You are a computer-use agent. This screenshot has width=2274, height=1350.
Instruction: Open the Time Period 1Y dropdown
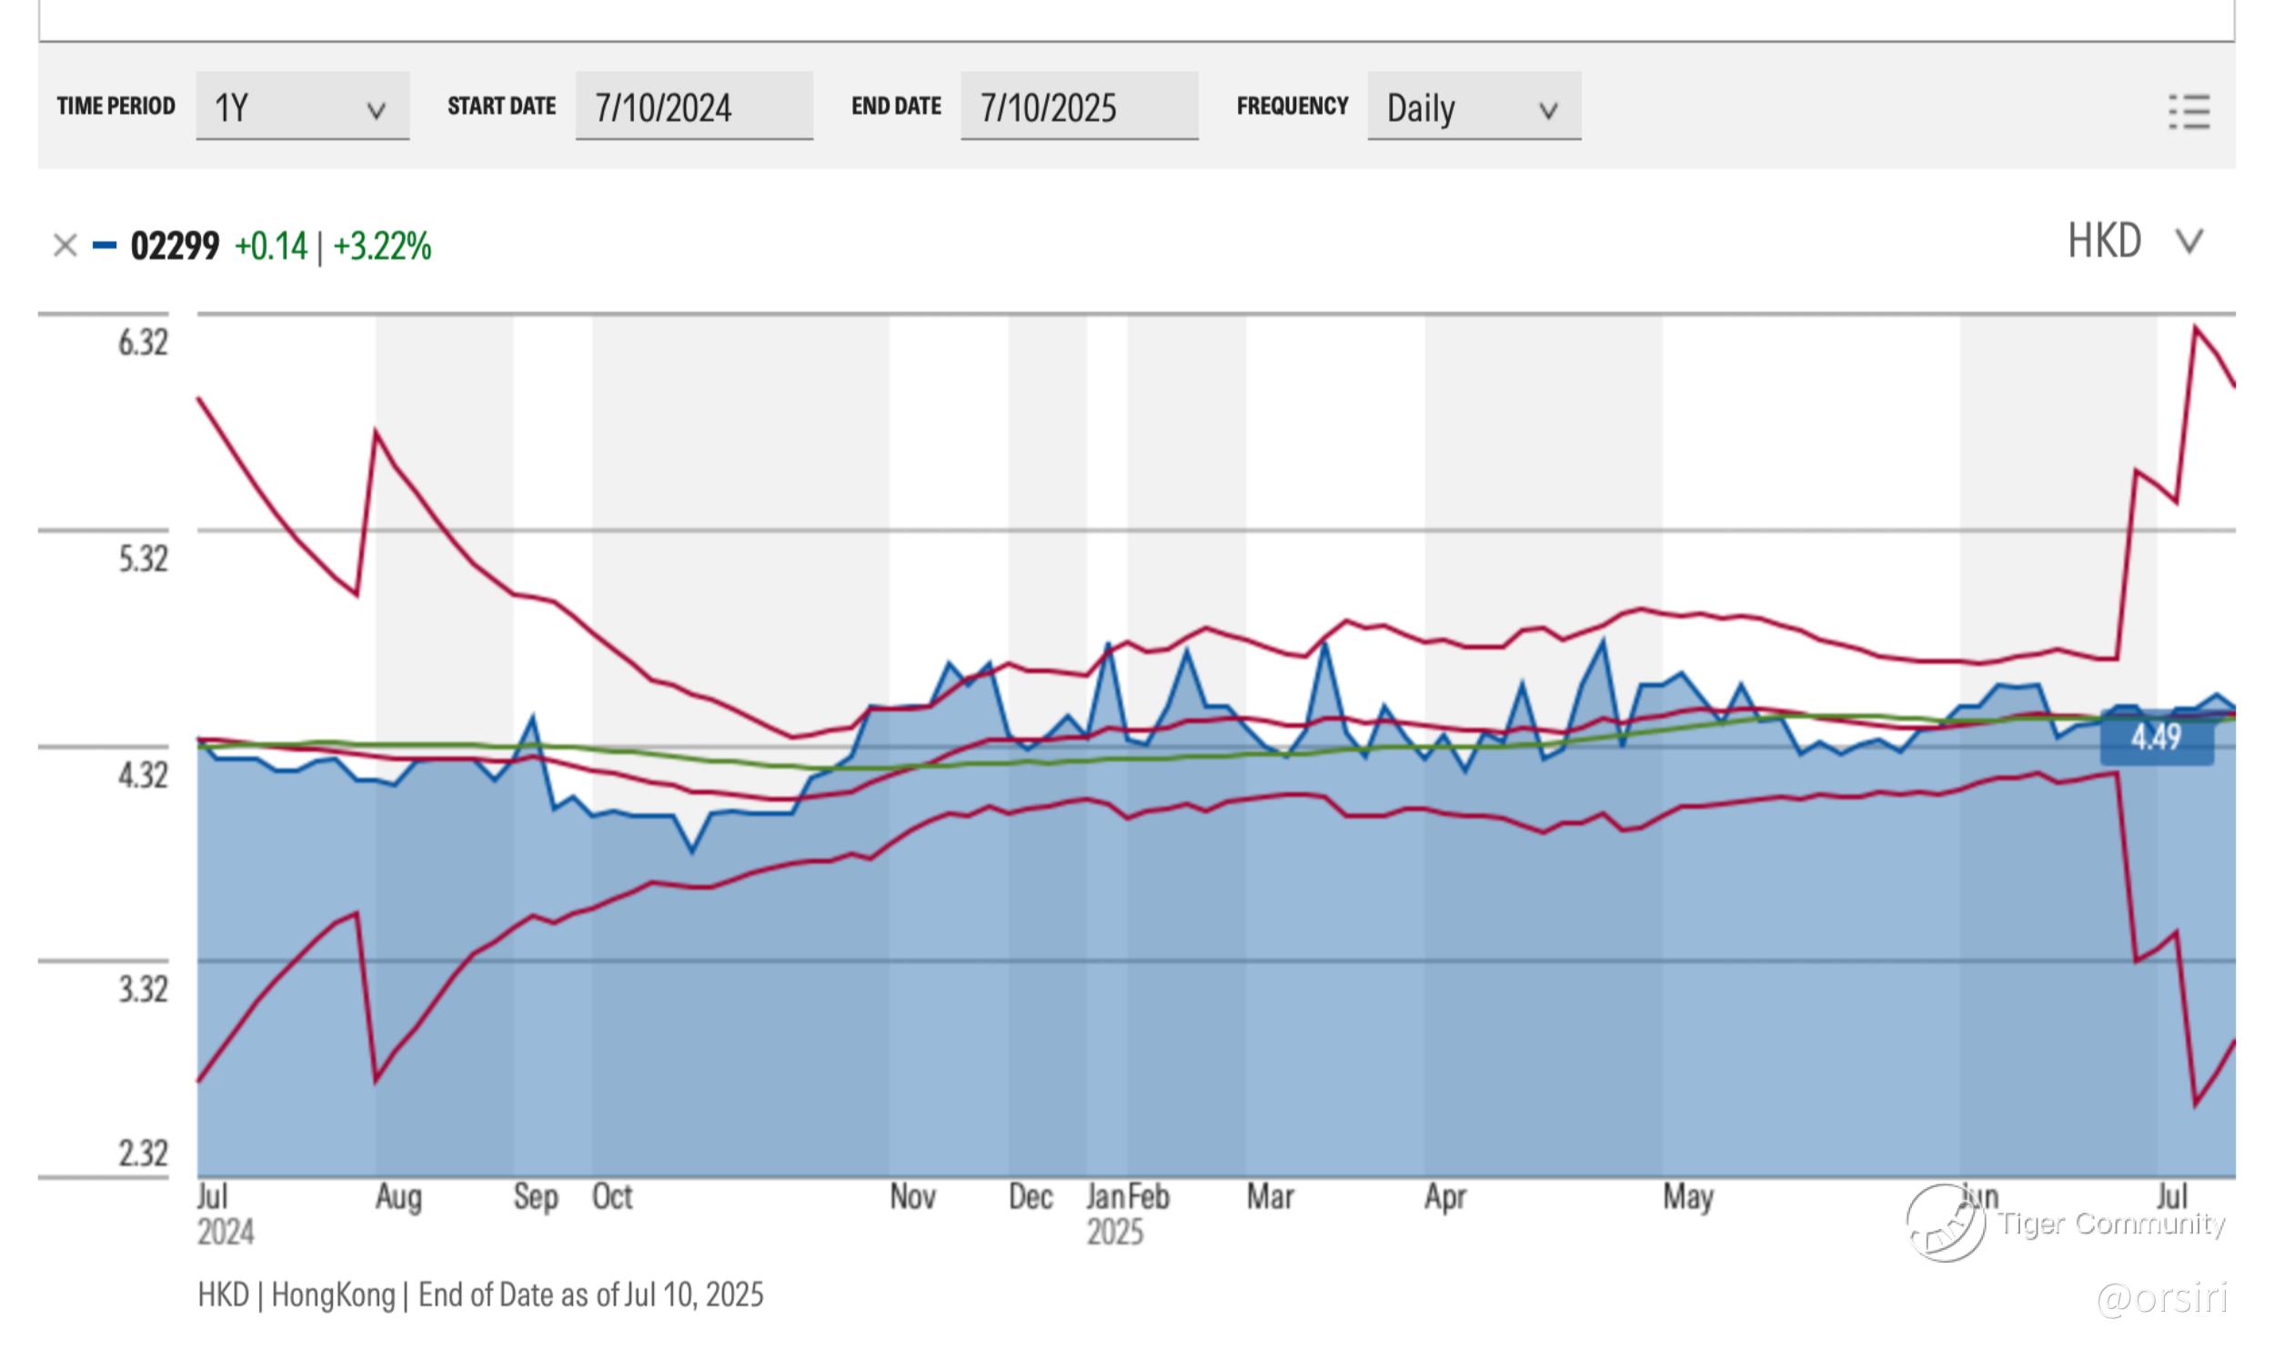point(302,107)
